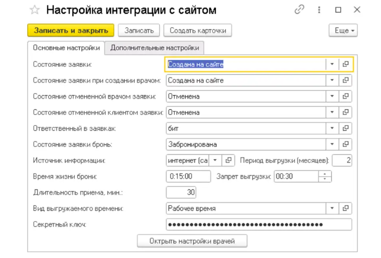The width and height of the screenshot is (381, 258).
Task: Open 'Состояние заявки бронь' linked item
Action: [x=345, y=144]
